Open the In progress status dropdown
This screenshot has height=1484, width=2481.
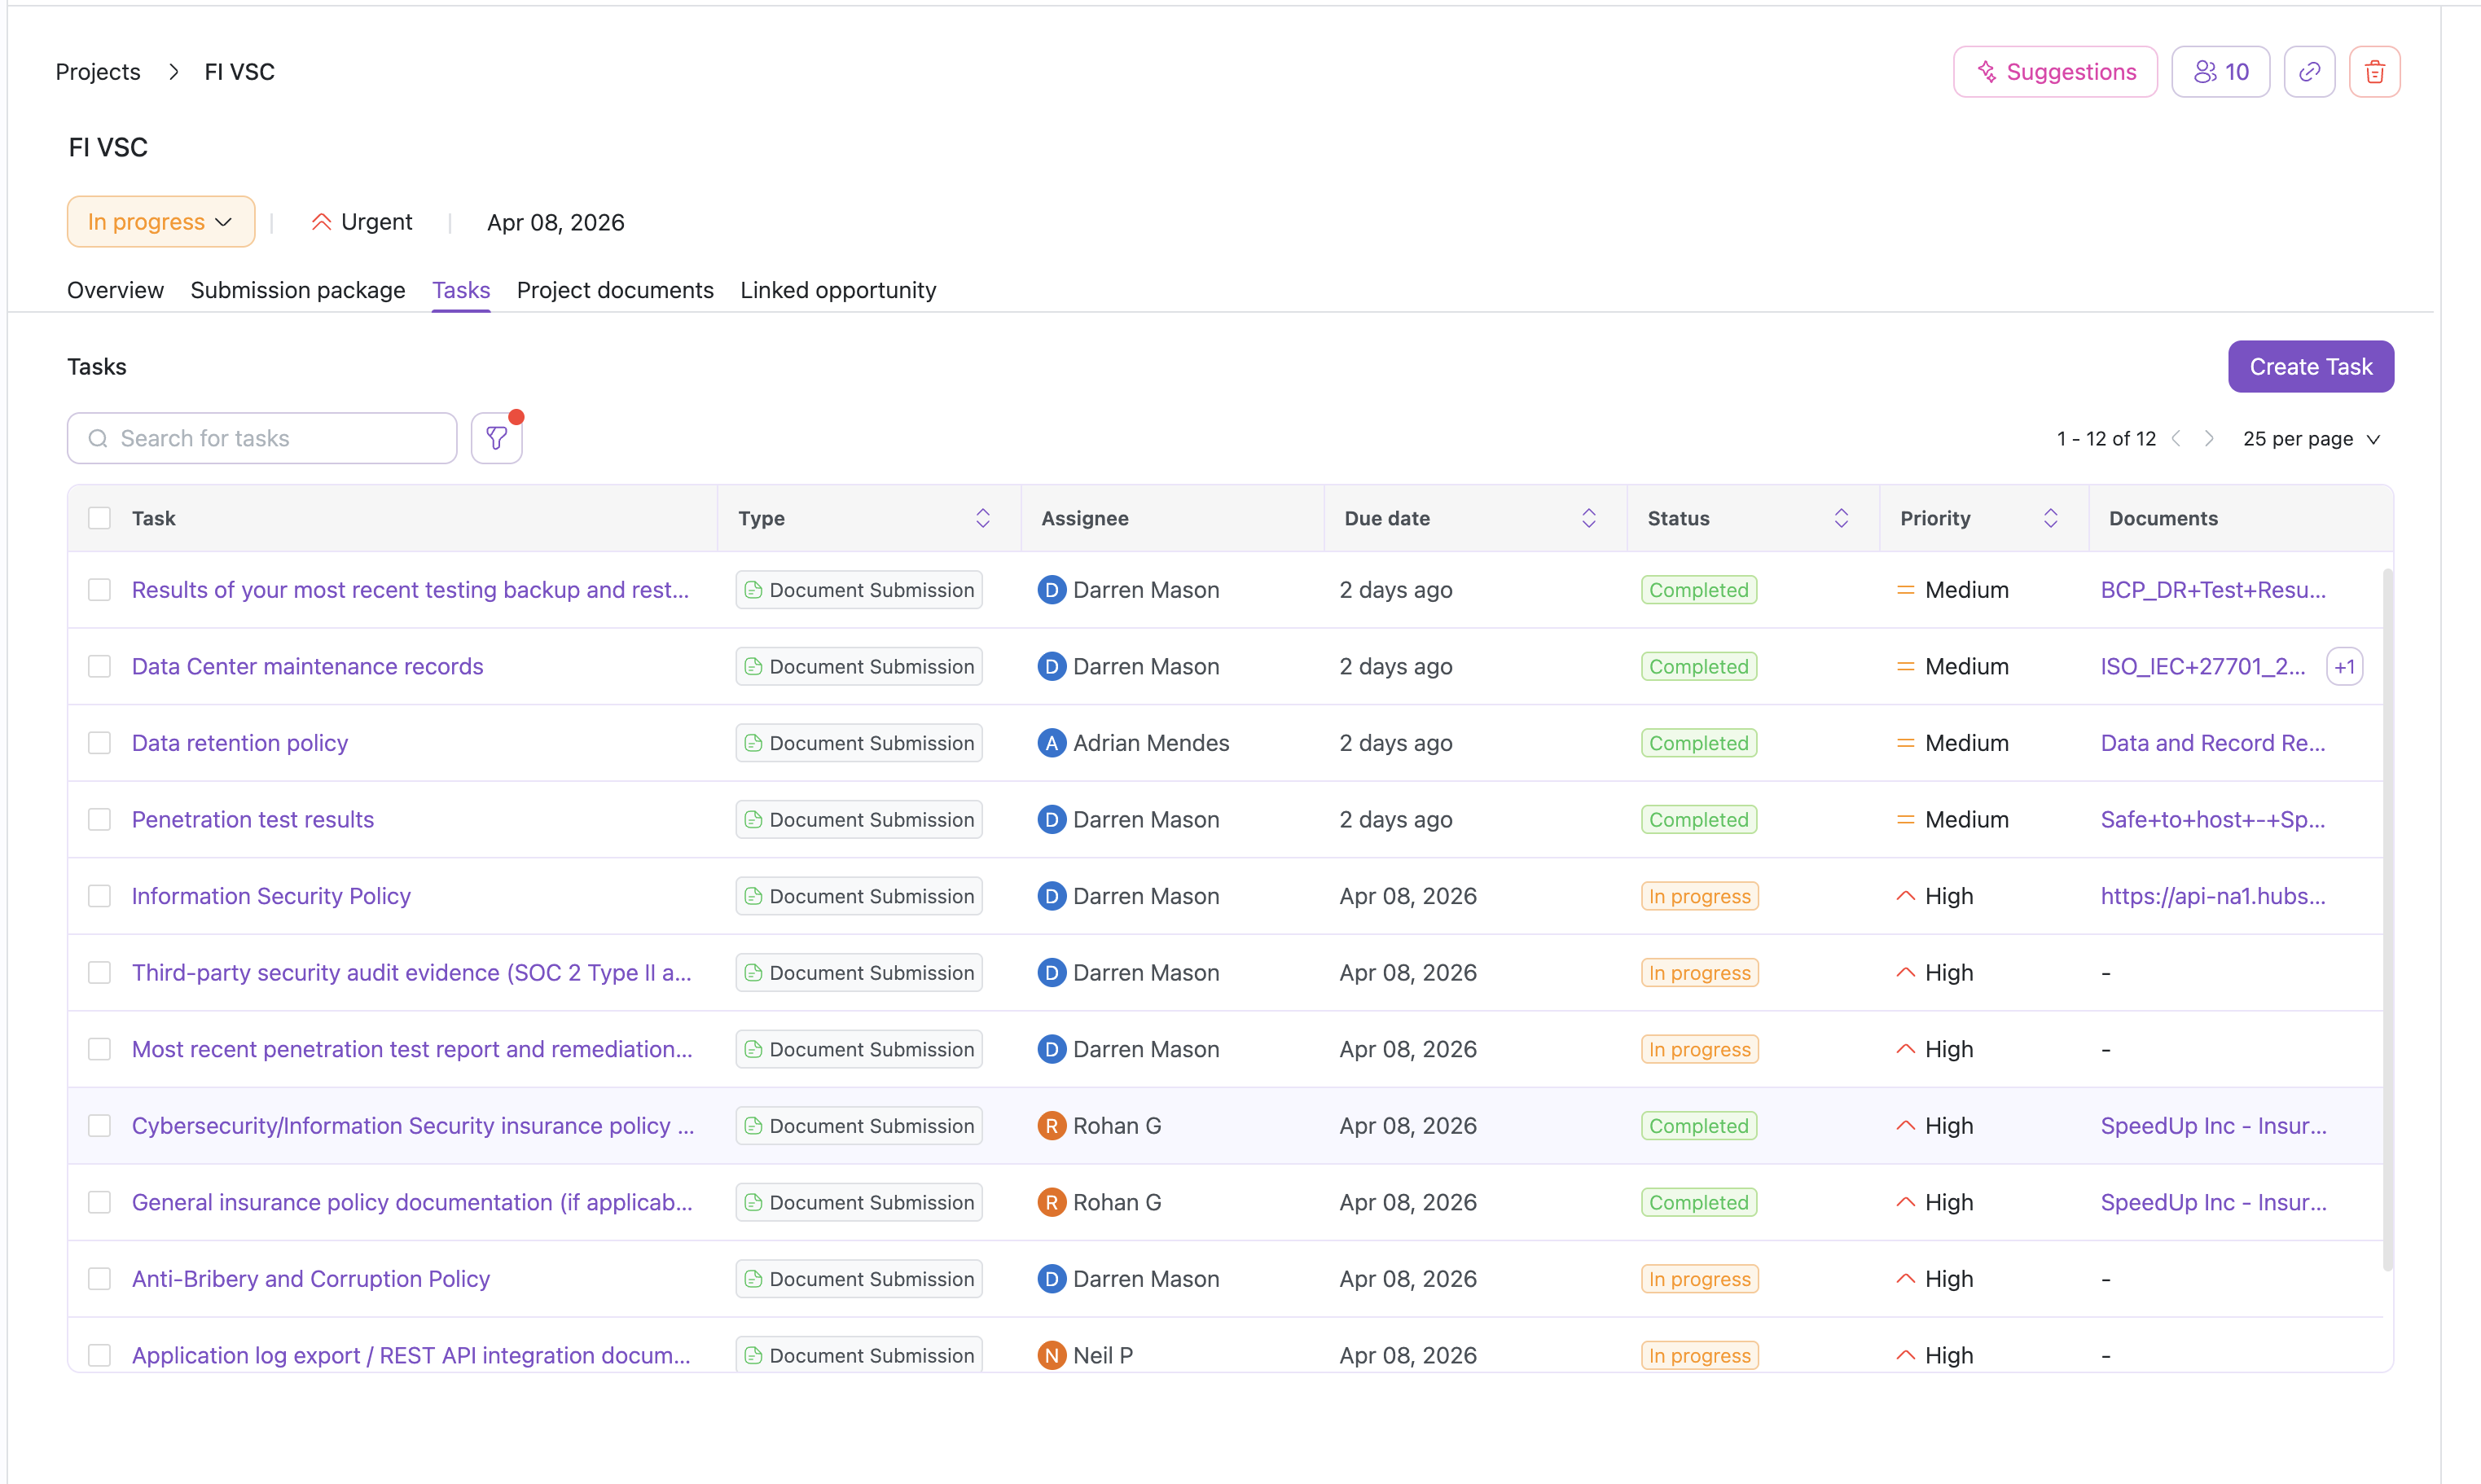pos(160,222)
